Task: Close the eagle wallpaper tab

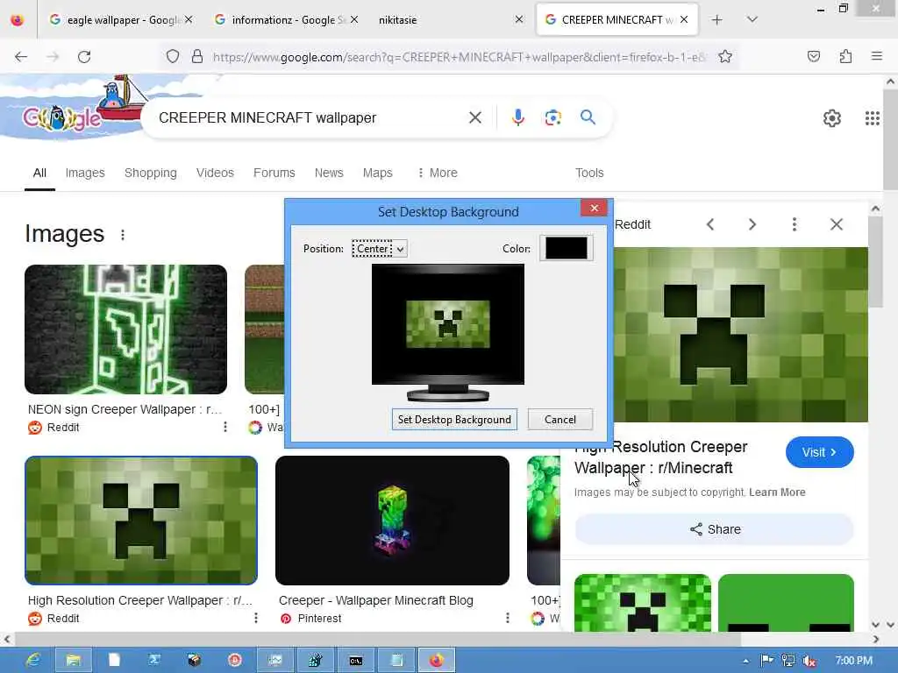Action: click(x=189, y=20)
